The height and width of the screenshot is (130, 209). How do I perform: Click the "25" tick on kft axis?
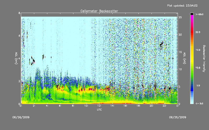[180, 17]
